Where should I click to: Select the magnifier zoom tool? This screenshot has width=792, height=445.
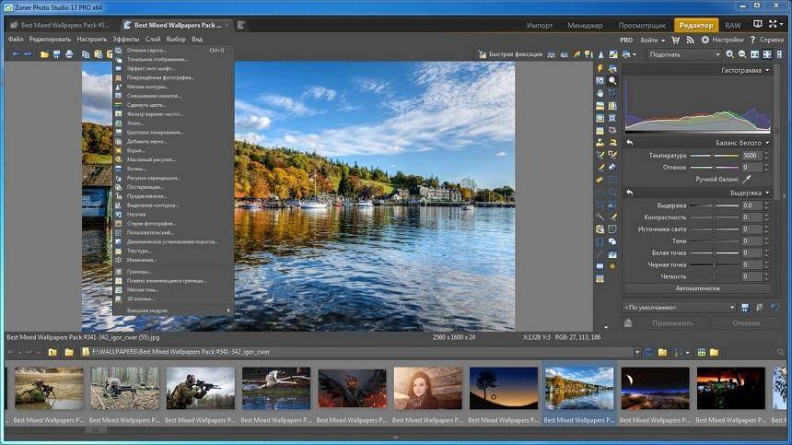tap(612, 81)
